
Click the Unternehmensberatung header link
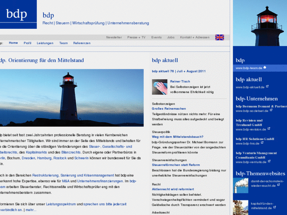pos(128,23)
